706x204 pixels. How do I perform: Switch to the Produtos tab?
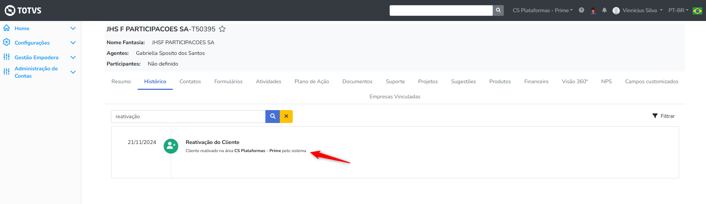[500, 81]
